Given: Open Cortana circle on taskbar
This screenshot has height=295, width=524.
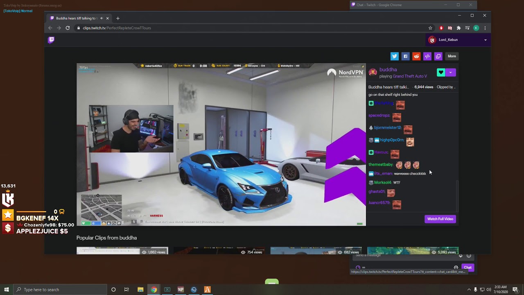Looking at the screenshot, I should [x=113, y=290].
